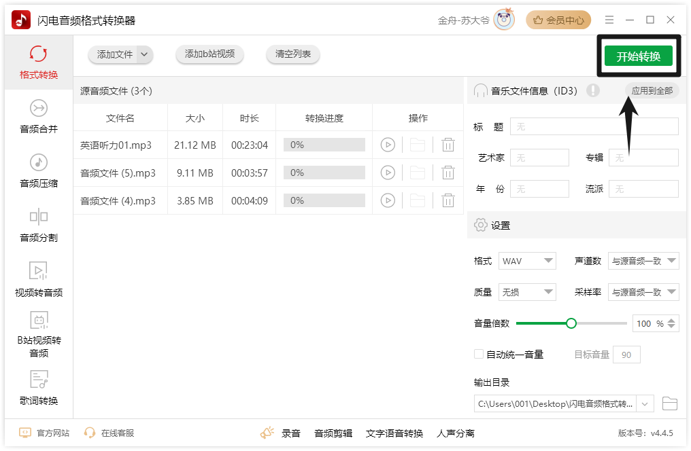Viewport: 691px width, 451px height.
Task: Enable 自动统一音量 checkbox
Action: (x=479, y=354)
